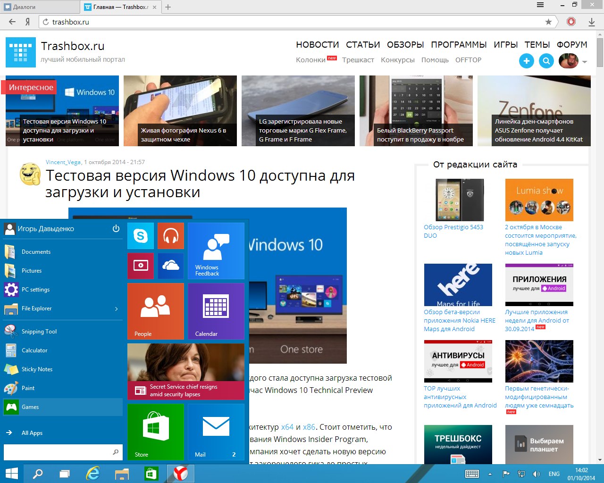Open the СТАТЬИ menu item
Viewport: 604px width, 483px height.
click(x=363, y=45)
